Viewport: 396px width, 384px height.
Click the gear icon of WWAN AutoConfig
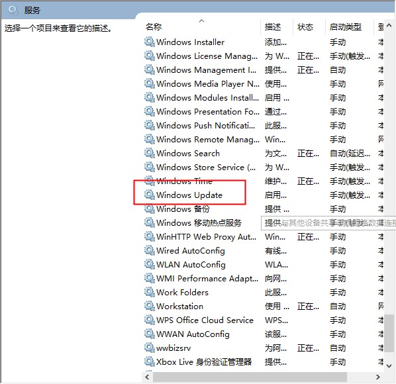click(x=149, y=334)
